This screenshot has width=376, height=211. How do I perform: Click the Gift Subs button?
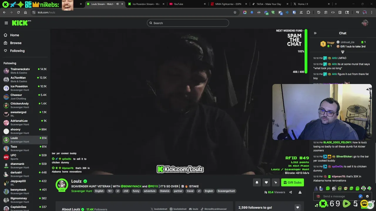click(x=292, y=183)
